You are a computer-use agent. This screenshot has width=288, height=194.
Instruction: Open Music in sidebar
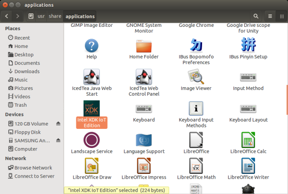(18, 80)
